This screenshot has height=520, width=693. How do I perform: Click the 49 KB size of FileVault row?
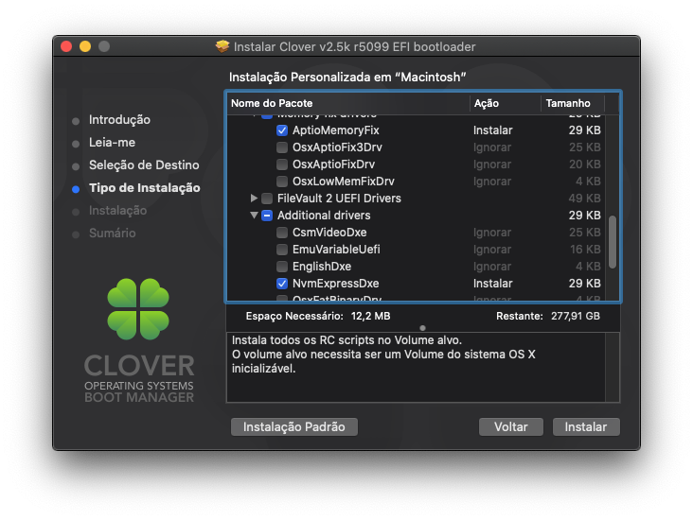[585, 199]
